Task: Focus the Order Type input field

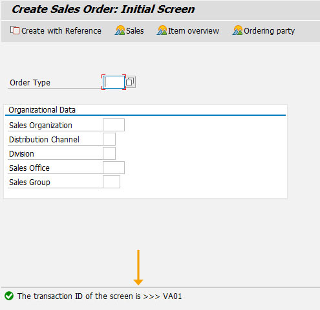Action: pos(114,82)
